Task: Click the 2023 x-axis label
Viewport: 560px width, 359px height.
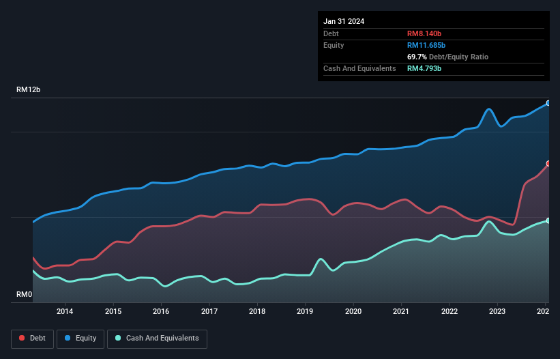Action: click(x=497, y=311)
